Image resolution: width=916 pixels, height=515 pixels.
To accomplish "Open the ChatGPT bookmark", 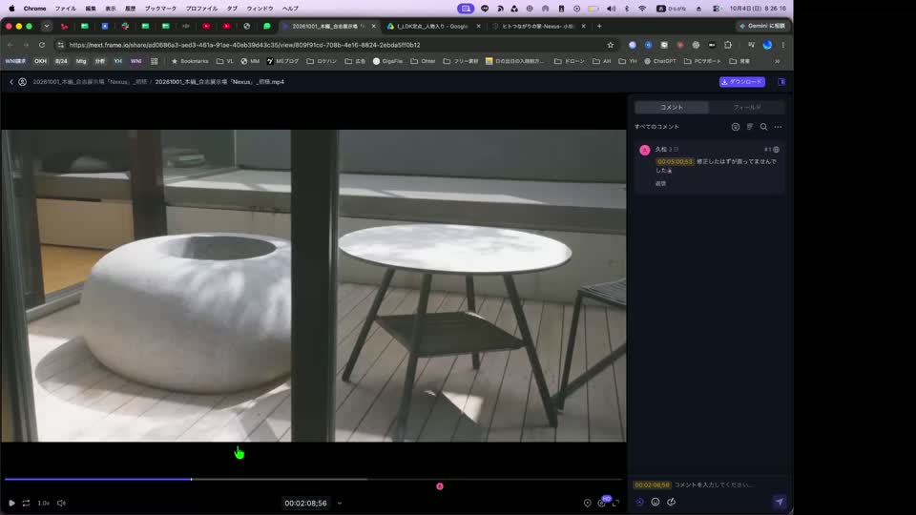I will click(x=659, y=61).
